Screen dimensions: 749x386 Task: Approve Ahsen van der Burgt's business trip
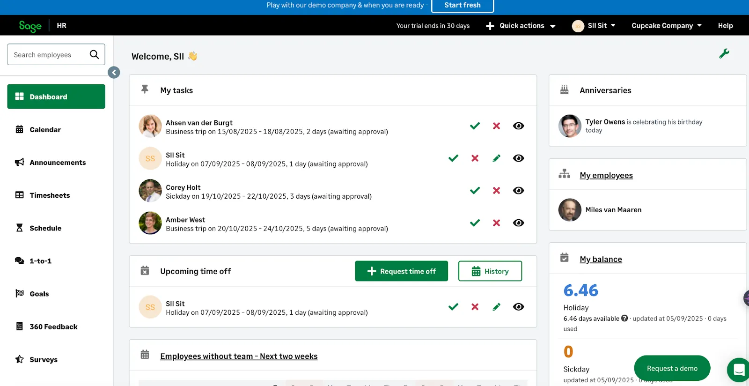pyautogui.click(x=475, y=126)
